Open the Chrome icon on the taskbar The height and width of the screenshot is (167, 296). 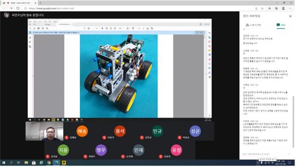click(x=49, y=163)
